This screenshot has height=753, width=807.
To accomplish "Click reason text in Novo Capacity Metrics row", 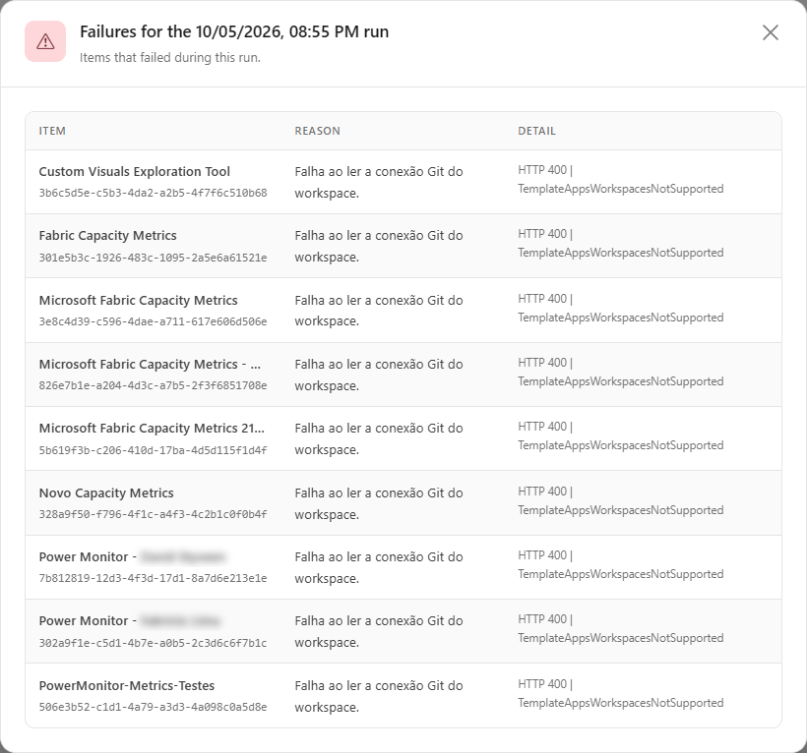I will point(379,503).
